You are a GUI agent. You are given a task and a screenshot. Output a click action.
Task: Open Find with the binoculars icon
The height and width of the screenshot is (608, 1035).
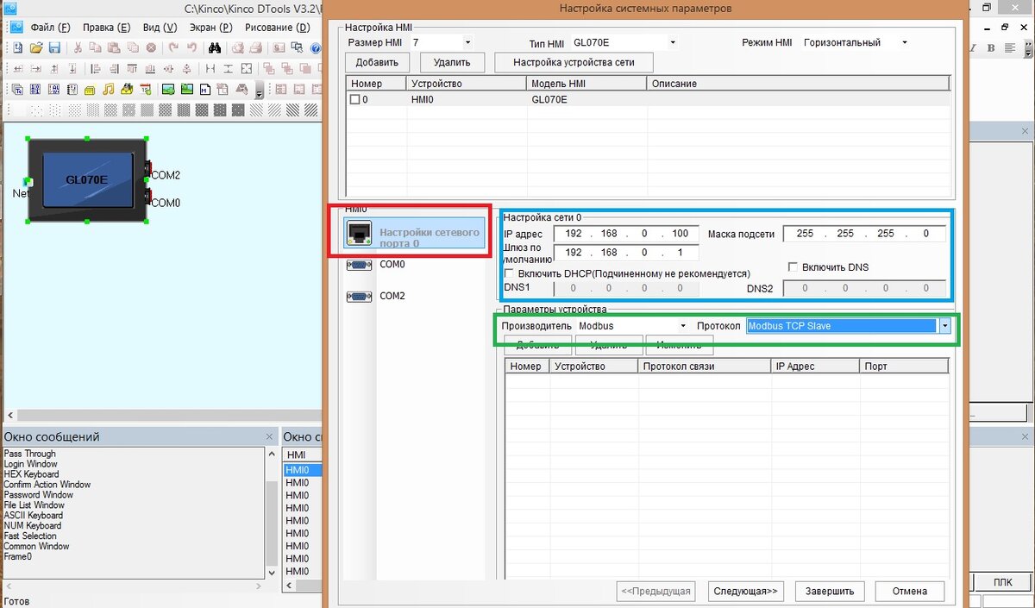pyautogui.click(x=215, y=47)
